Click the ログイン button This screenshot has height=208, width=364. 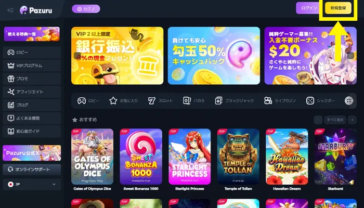[309, 8]
